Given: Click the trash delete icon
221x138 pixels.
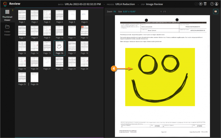Looking at the screenshot, I should [x=205, y=4].
